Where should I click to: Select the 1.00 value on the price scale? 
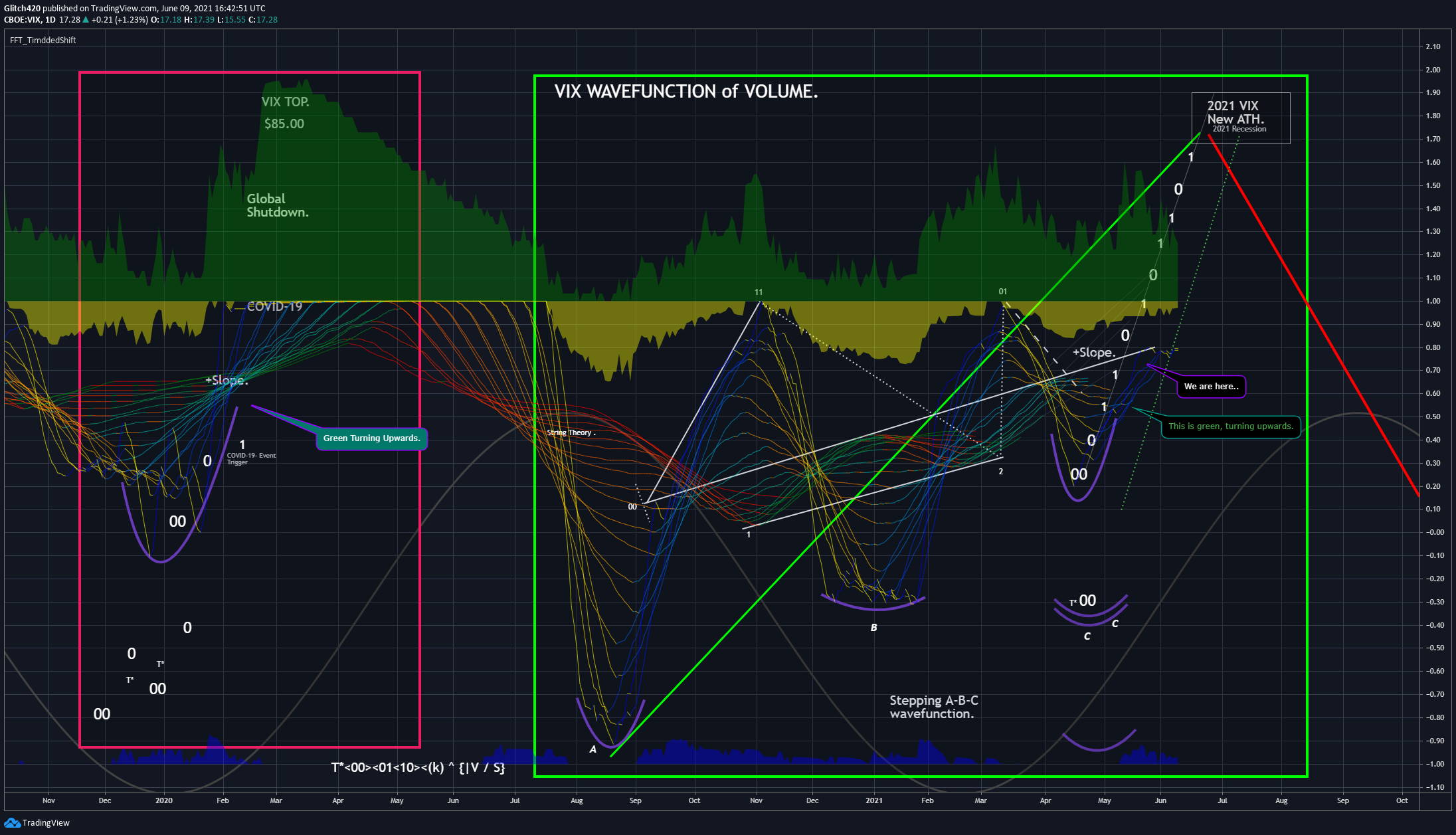1433,301
